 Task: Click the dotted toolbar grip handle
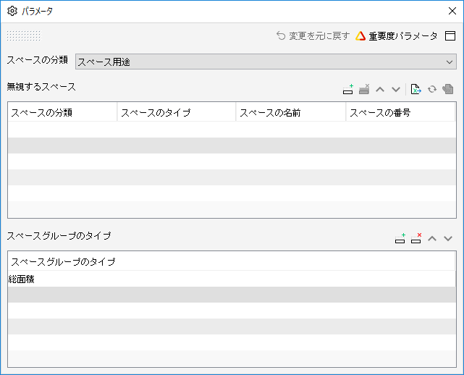pyautogui.click(x=24, y=35)
